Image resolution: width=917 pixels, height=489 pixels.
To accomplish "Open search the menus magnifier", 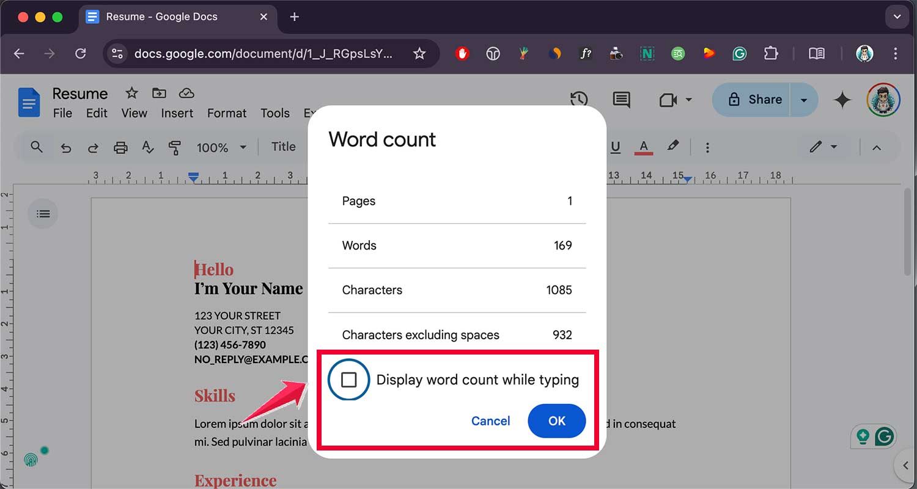I will point(36,147).
